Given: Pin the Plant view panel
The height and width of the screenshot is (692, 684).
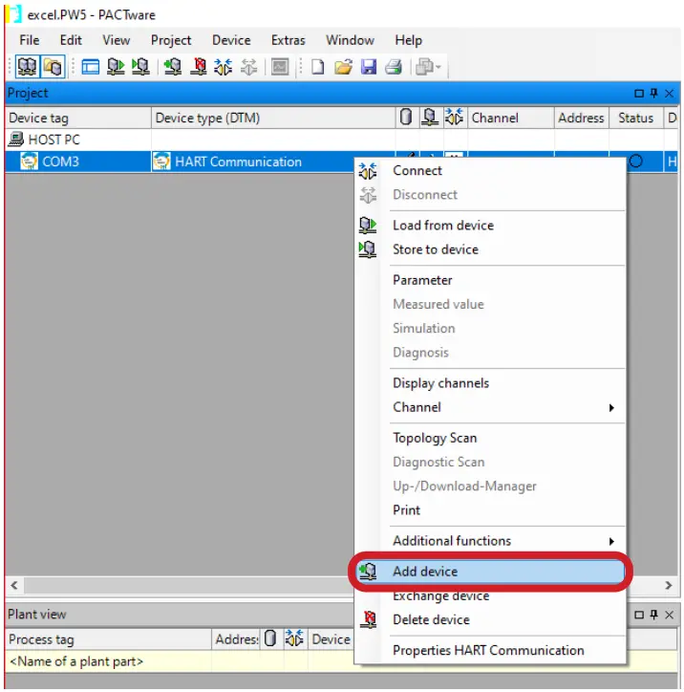Looking at the screenshot, I should point(654,615).
